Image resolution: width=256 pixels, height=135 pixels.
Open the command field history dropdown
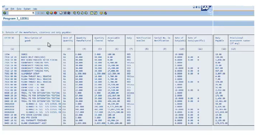[33, 13]
